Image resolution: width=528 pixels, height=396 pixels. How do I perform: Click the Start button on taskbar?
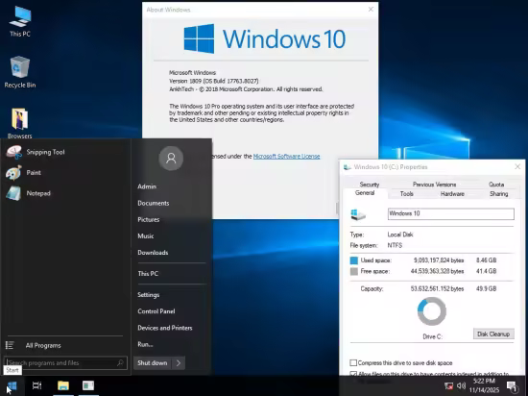[x=12, y=385]
